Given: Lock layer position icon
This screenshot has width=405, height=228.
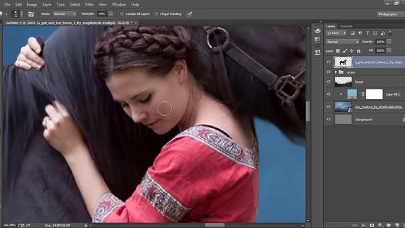Looking at the screenshot, I should point(352,51).
